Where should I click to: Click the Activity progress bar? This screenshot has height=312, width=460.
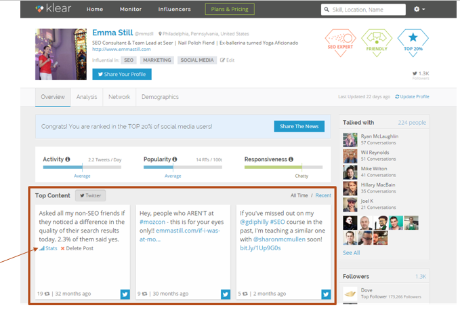[81, 167]
